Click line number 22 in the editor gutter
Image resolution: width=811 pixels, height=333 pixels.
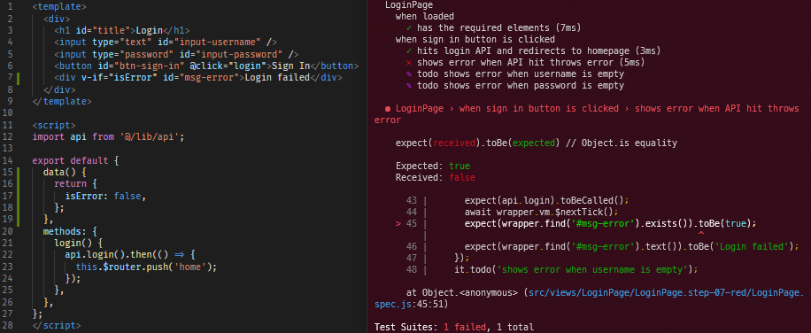8,255
